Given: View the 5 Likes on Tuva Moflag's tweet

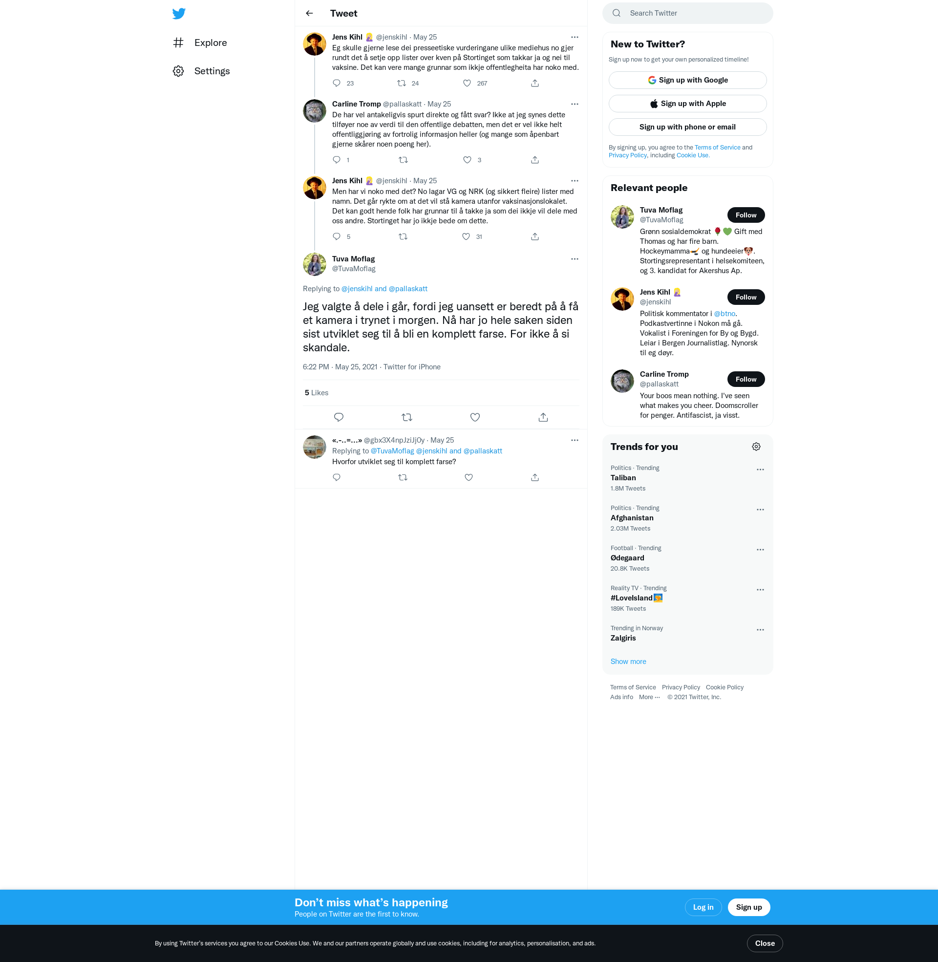Looking at the screenshot, I should (316, 393).
